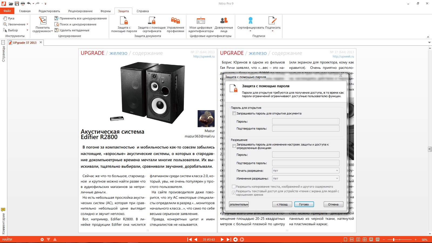The height and width of the screenshot is (243, 432).
Task: Open the Файл menu
Action: pos(7,11)
